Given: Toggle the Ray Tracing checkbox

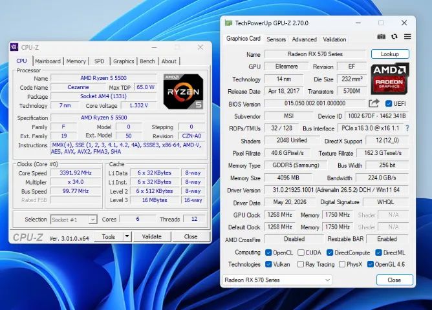Looking at the screenshot, I should click(300, 264).
